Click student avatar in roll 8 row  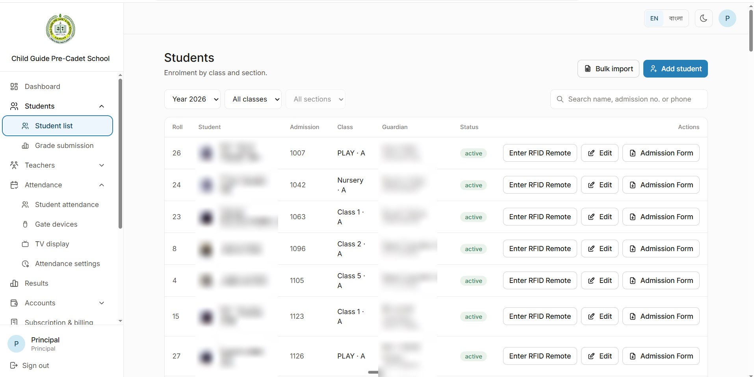(206, 249)
